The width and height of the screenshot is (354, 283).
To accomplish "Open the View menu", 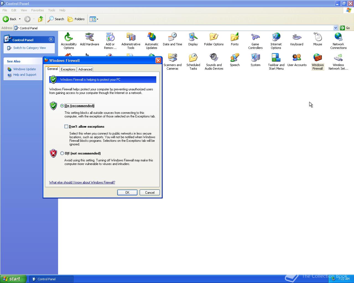I will (x=24, y=10).
